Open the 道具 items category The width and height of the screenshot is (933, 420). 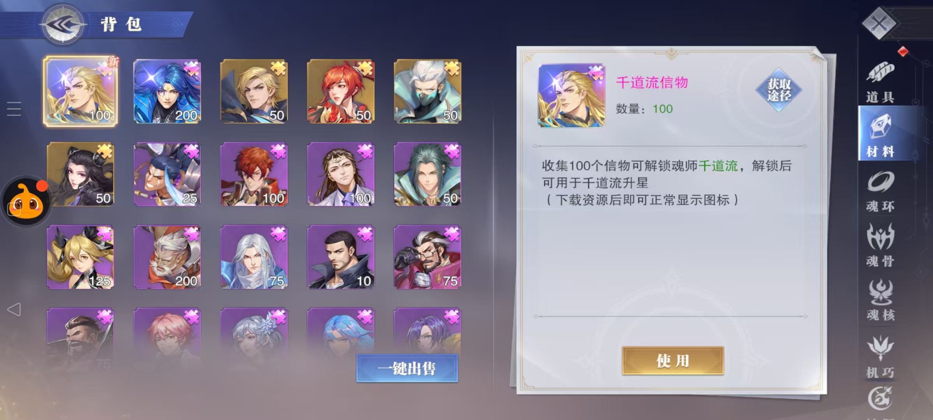click(880, 82)
